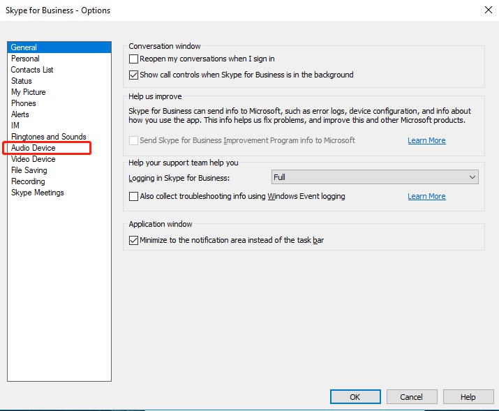Screen dimensions: 499x411
Task: Select Video Device in the options list
Action: coord(33,159)
